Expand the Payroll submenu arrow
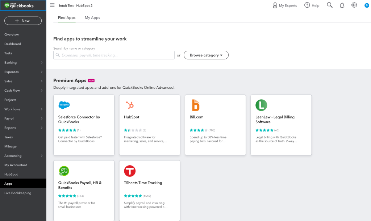371x221 pixels. (42, 118)
